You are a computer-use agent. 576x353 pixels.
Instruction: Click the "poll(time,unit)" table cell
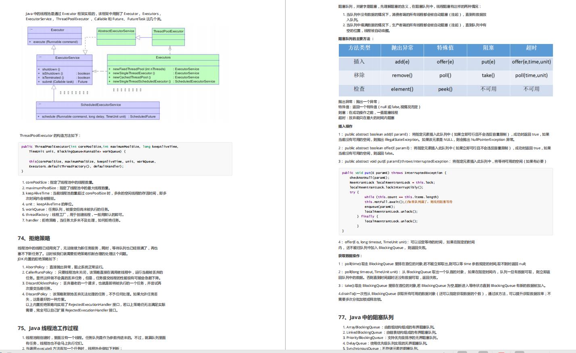(x=531, y=75)
